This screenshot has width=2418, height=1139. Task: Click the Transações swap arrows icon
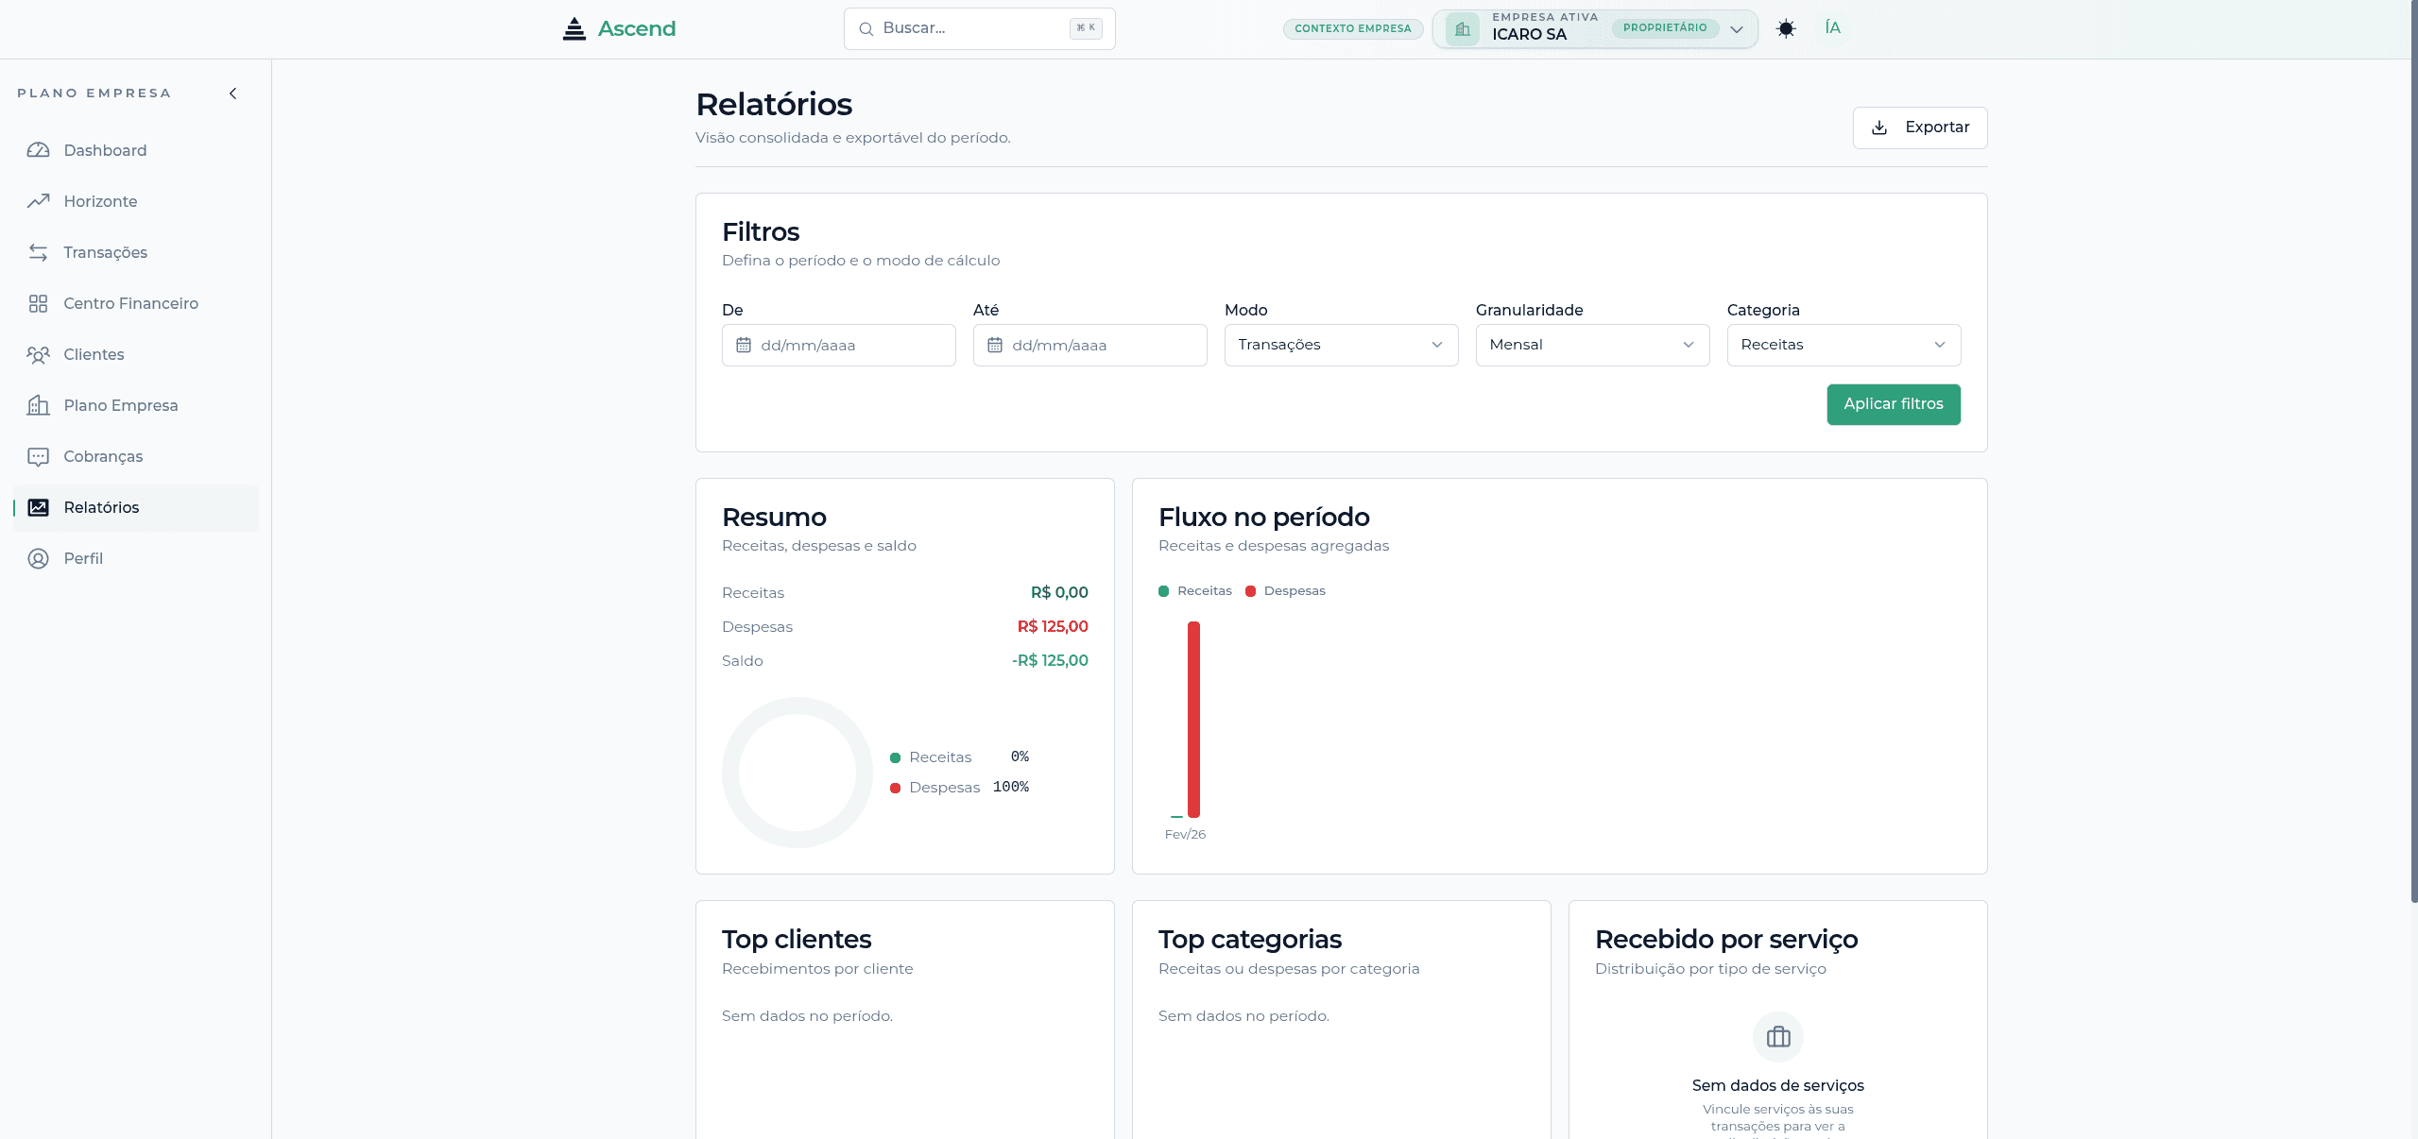point(38,252)
